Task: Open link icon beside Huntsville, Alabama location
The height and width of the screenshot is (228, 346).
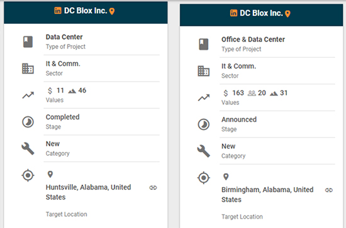Action: [153, 188]
